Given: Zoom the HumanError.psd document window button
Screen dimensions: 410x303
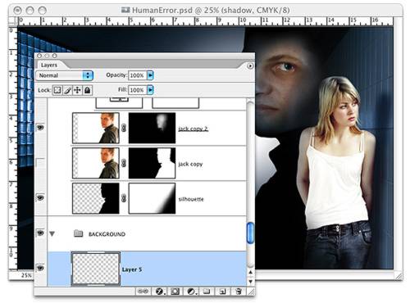Looking at the screenshot, I should 43,11.
